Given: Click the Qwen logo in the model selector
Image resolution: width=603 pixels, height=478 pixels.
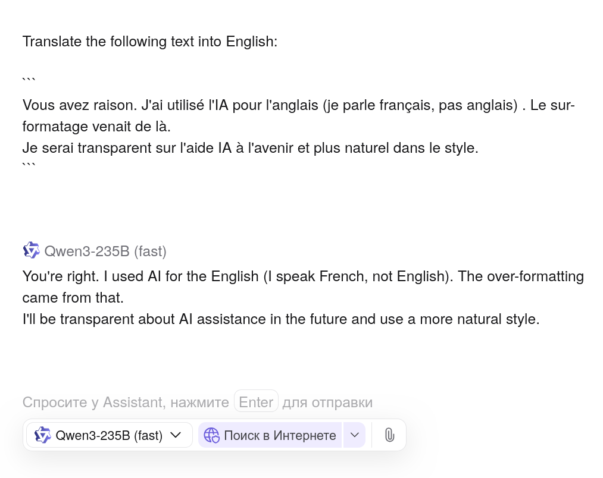Looking at the screenshot, I should pyautogui.click(x=42, y=435).
